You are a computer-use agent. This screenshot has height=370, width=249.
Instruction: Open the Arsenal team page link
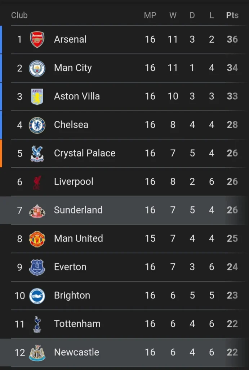tap(70, 39)
